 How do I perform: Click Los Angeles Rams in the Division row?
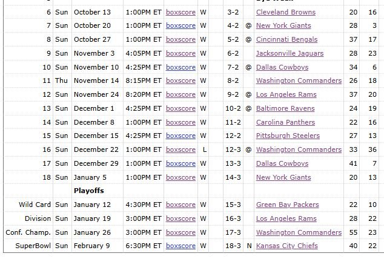pos(286,219)
